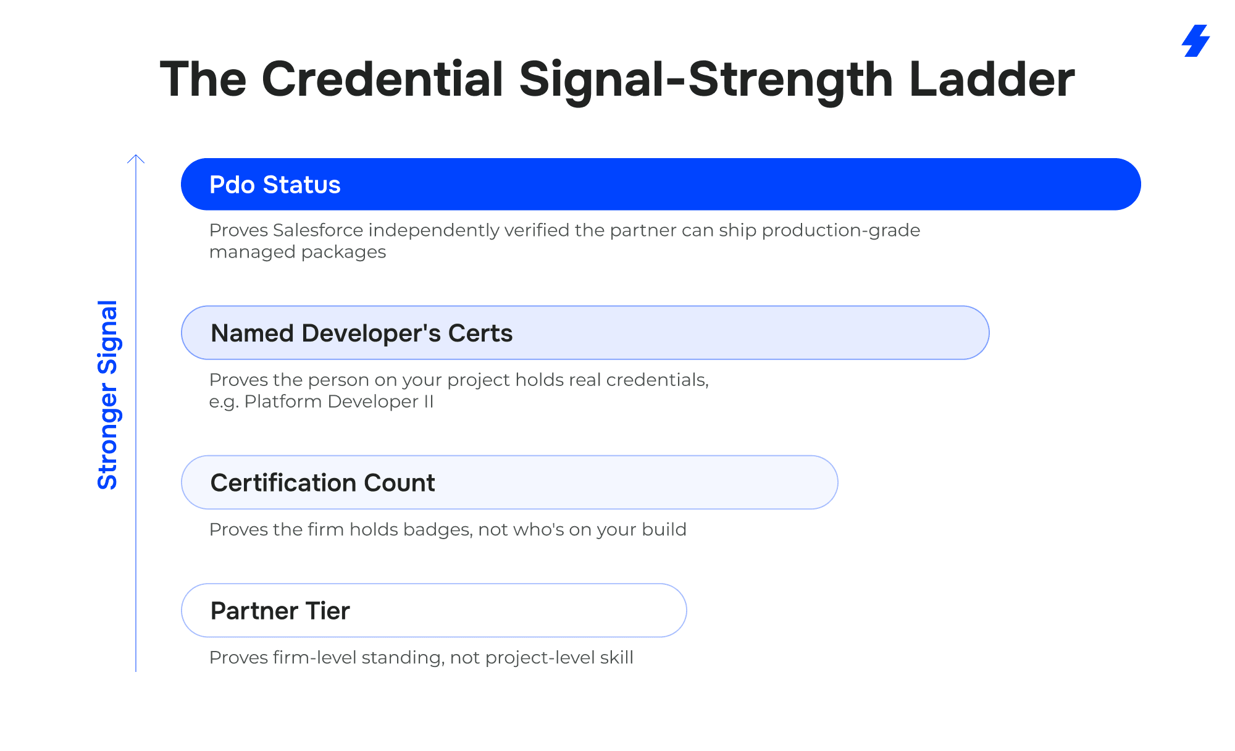Click the Salesforce independently verified description

coord(564,241)
